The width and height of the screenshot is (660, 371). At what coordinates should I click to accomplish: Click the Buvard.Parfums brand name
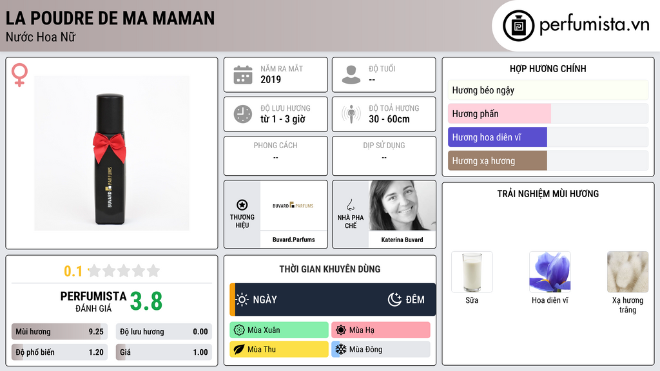pyautogui.click(x=293, y=240)
